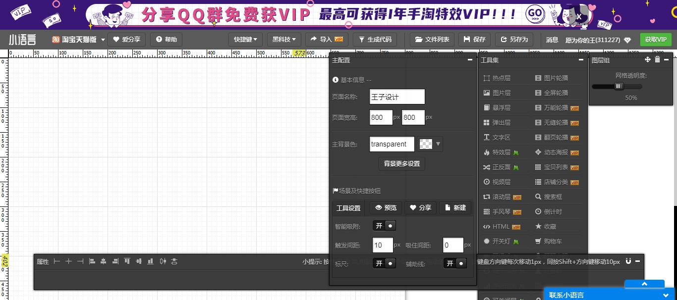Click the 背景更多设置 button
The width and height of the screenshot is (677, 300).
[x=402, y=164]
